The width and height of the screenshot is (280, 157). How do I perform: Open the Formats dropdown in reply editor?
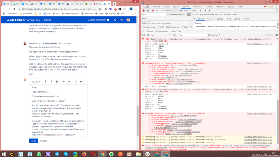(36, 82)
